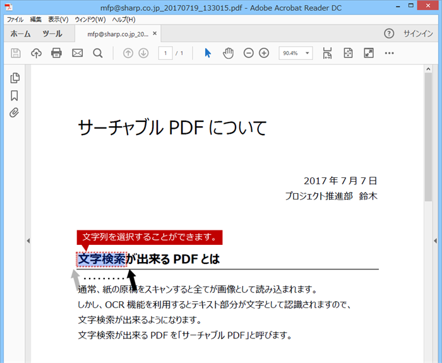Click the author line プロジェクト推進部 鈴木
This screenshot has height=363, width=442.
pyautogui.click(x=331, y=196)
